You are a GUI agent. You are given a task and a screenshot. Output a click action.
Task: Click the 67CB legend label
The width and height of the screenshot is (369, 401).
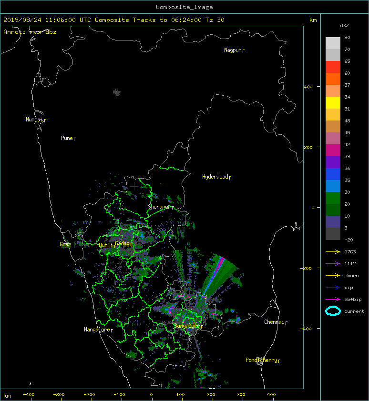click(x=350, y=251)
